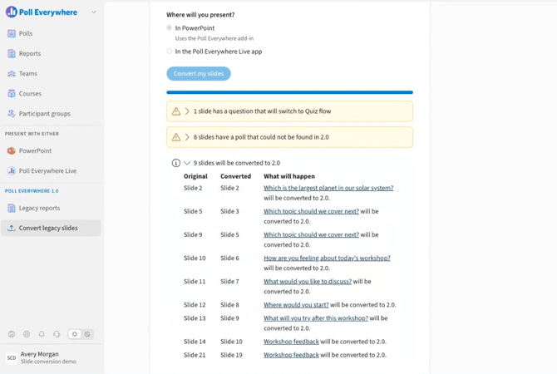557x374 pixels.
Task: Click the Poll Everywhere Live icon
Action: tap(12, 171)
